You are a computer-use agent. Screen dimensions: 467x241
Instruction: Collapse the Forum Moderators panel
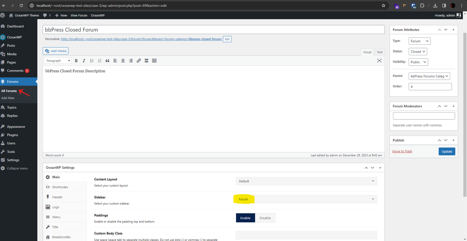(454, 106)
